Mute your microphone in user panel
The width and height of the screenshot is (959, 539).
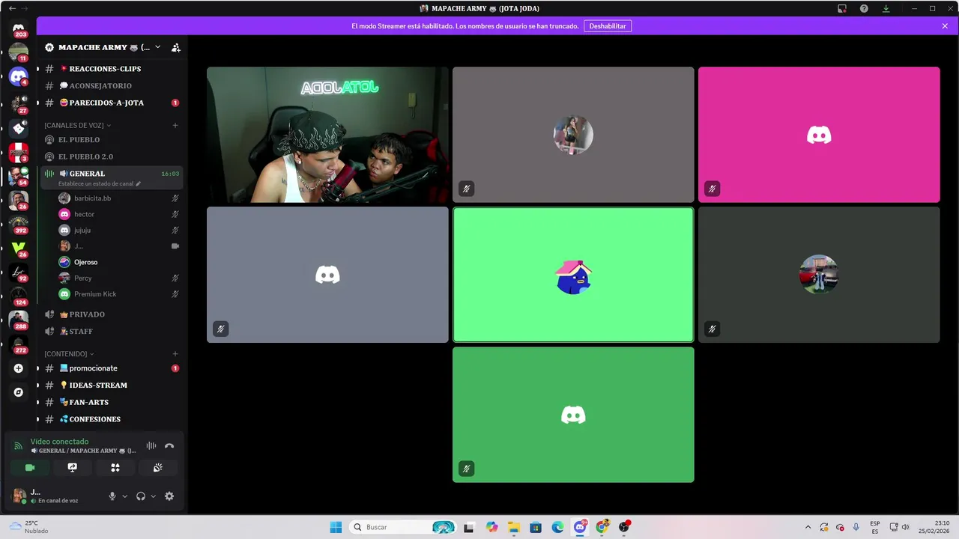pyautogui.click(x=112, y=496)
